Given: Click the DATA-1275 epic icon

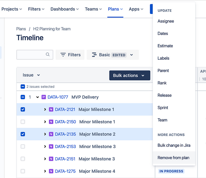Looking at the screenshot, I should point(51,171).
